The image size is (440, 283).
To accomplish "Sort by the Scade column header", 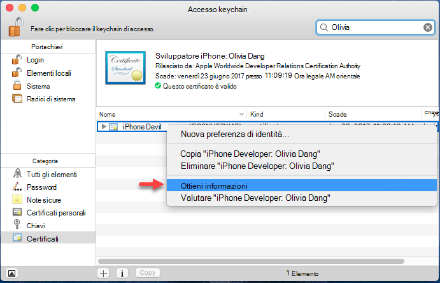I will [373, 114].
